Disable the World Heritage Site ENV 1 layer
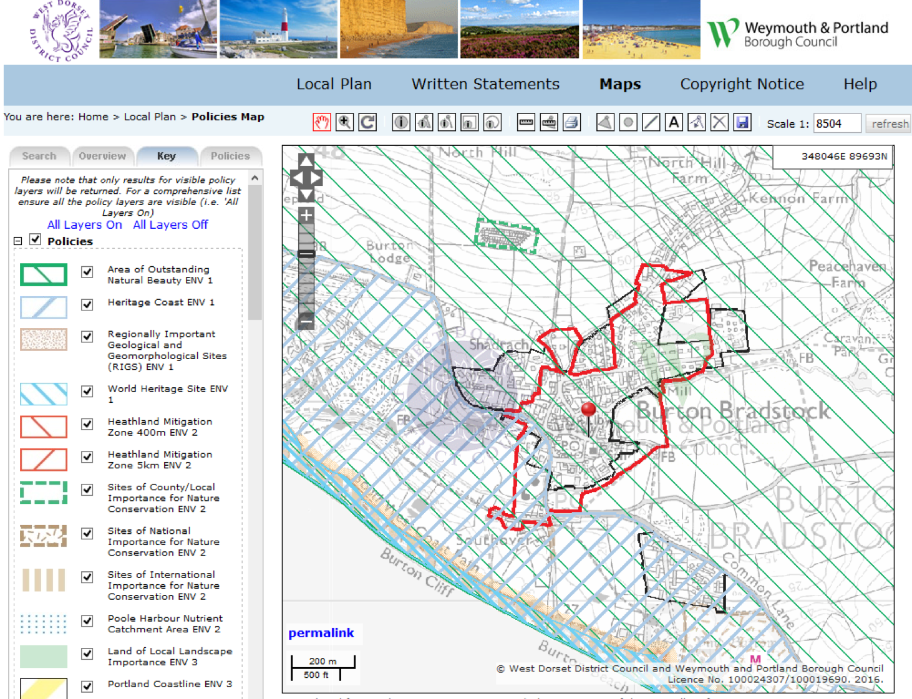Screen dimensions: 912x699 (x=86, y=393)
